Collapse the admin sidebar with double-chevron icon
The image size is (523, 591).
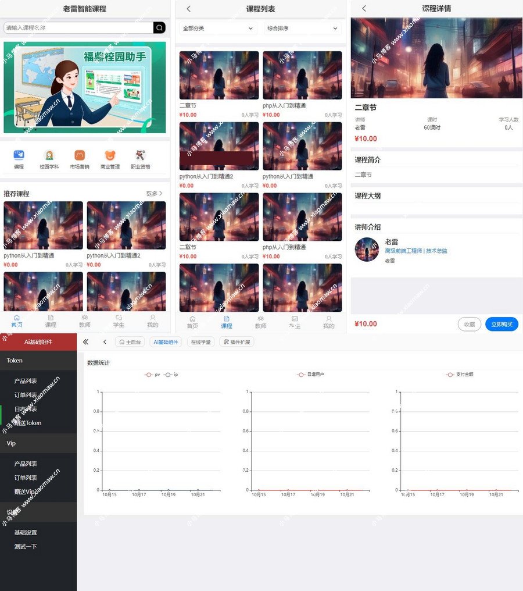[86, 342]
